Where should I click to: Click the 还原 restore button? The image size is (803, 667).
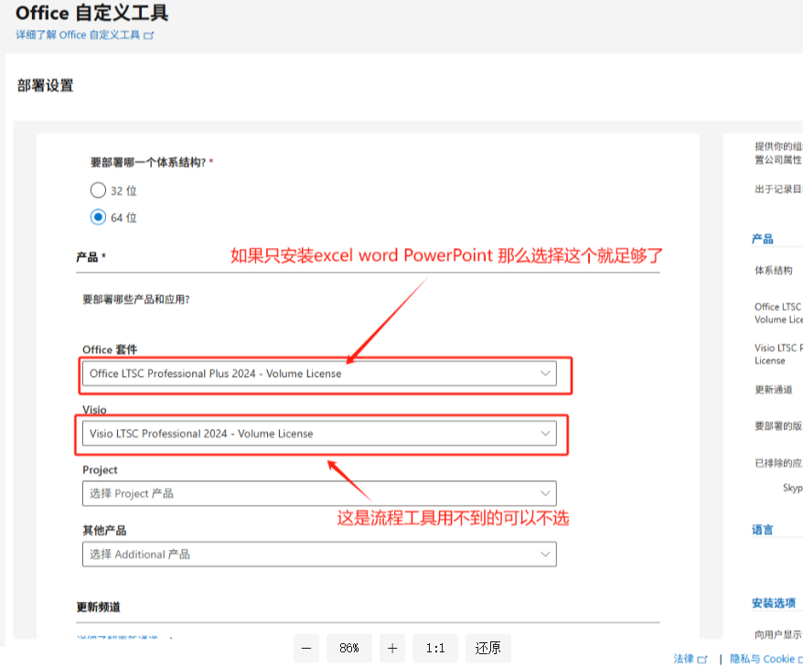click(488, 648)
